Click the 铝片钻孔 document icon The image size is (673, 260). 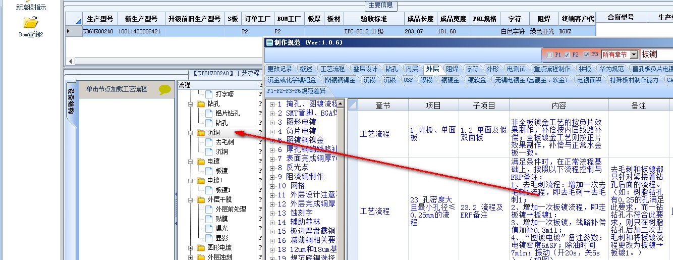tap(209, 114)
